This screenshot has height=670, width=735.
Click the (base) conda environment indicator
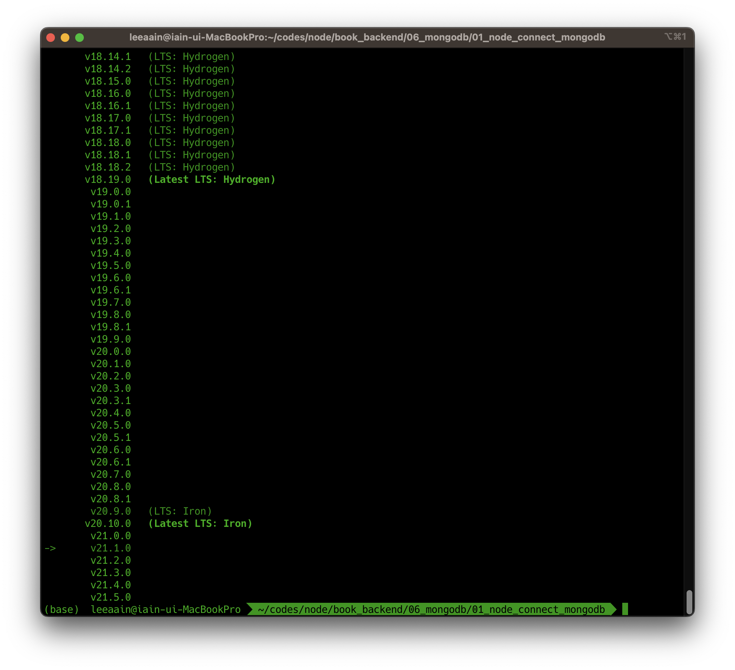pos(61,610)
